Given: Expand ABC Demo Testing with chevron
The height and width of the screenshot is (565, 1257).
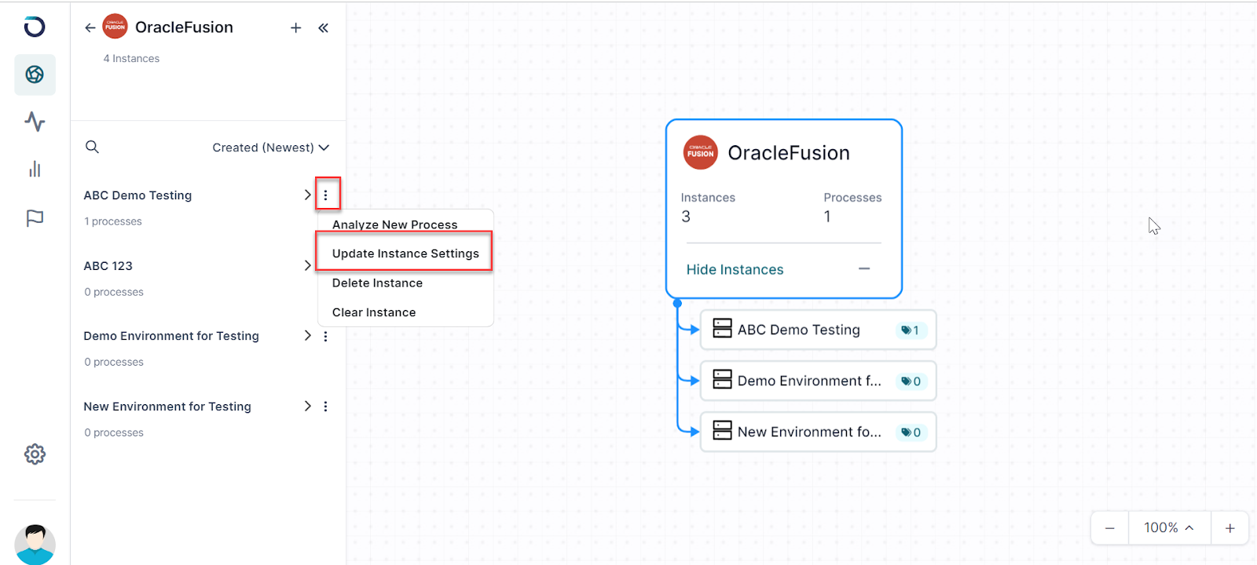Looking at the screenshot, I should tap(307, 195).
